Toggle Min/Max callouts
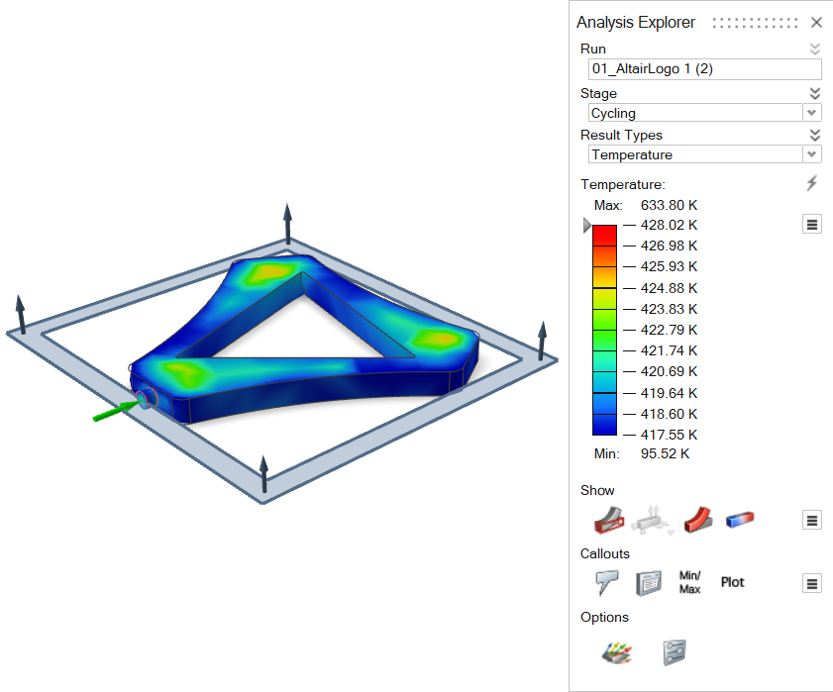 tap(689, 582)
